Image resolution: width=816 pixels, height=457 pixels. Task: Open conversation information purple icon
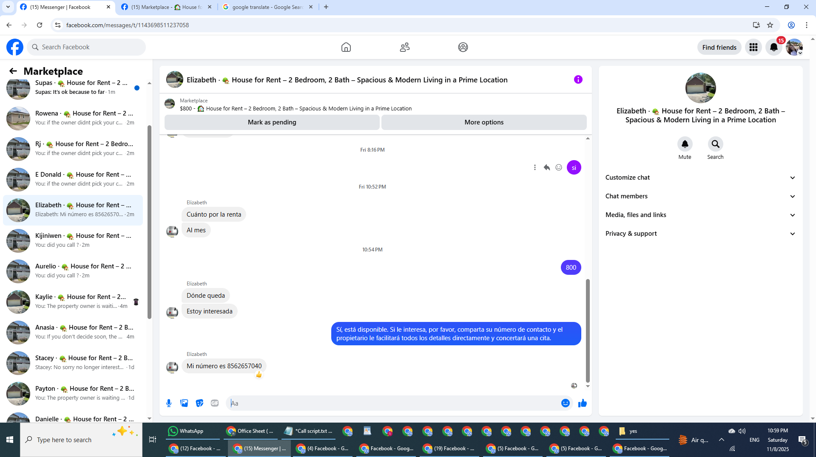[578, 79]
